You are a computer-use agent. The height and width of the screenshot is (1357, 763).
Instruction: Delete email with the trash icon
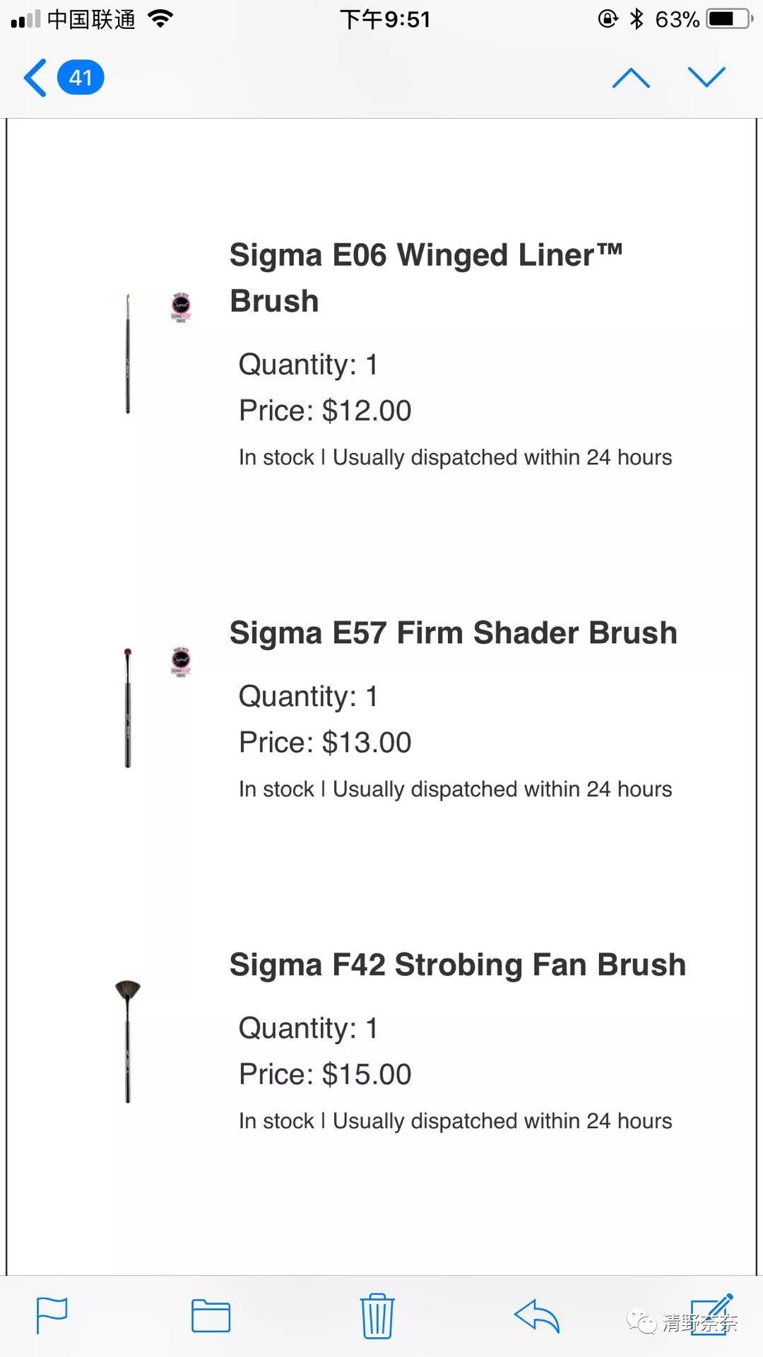coord(377,1316)
